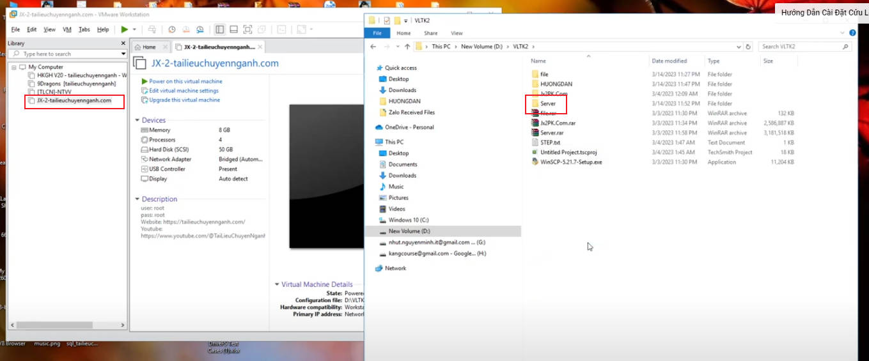Open the Library search dropdown arrow
869x361 pixels.
tap(123, 54)
